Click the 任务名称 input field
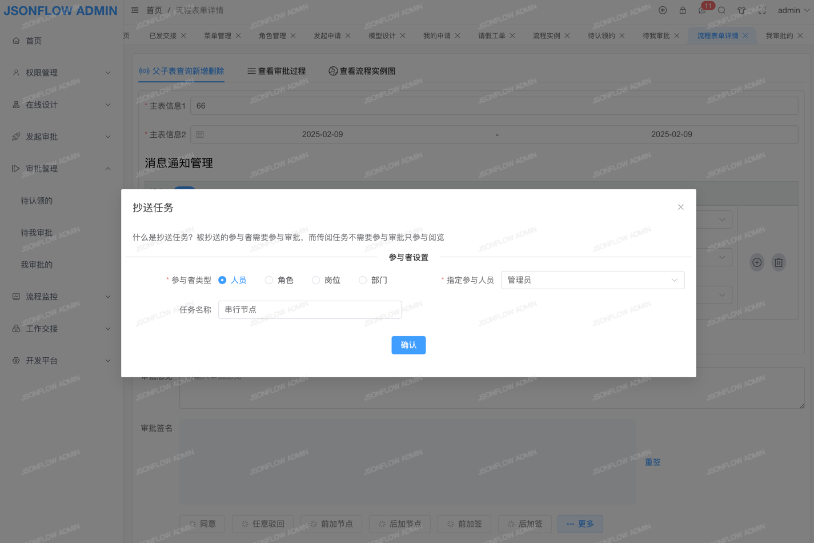 point(310,310)
